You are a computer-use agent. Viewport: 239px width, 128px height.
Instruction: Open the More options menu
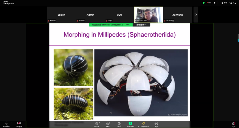point(156,124)
